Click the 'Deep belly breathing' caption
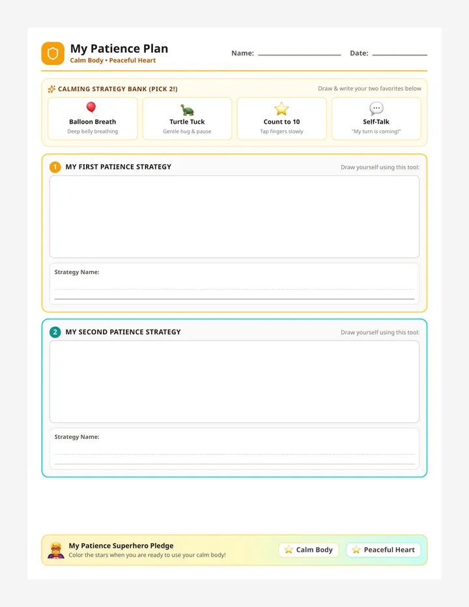Viewport: 469px width, 607px height. 92,132
